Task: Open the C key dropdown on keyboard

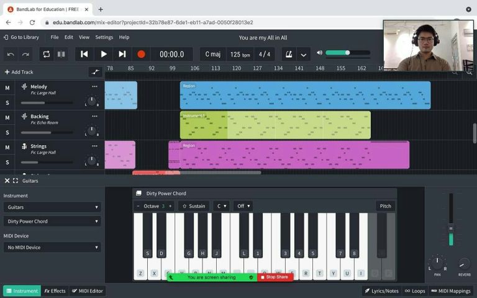Action: [222, 206]
